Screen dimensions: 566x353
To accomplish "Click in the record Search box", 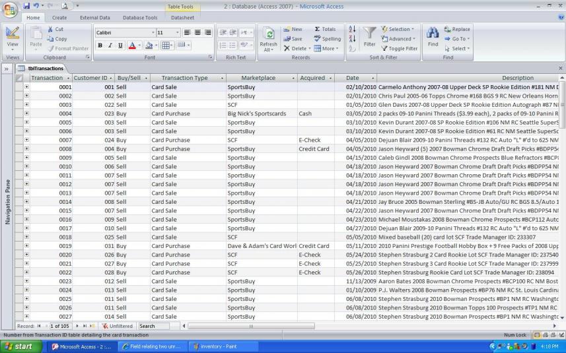I will click(154, 326).
